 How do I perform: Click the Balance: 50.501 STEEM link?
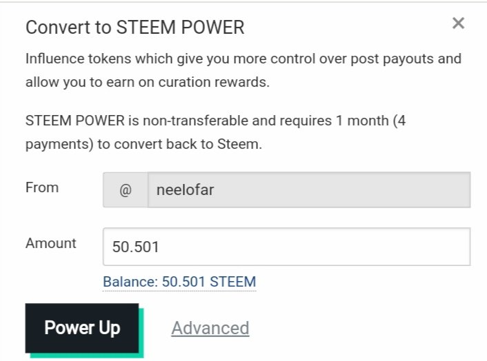point(179,282)
